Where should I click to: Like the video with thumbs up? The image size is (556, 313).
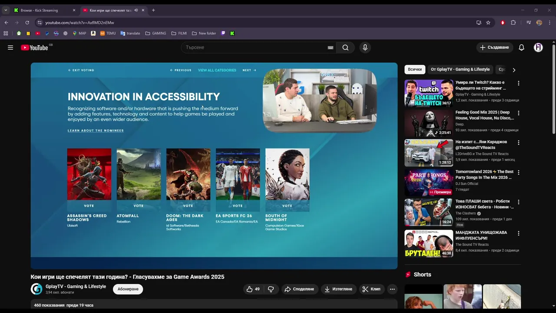coord(253,289)
